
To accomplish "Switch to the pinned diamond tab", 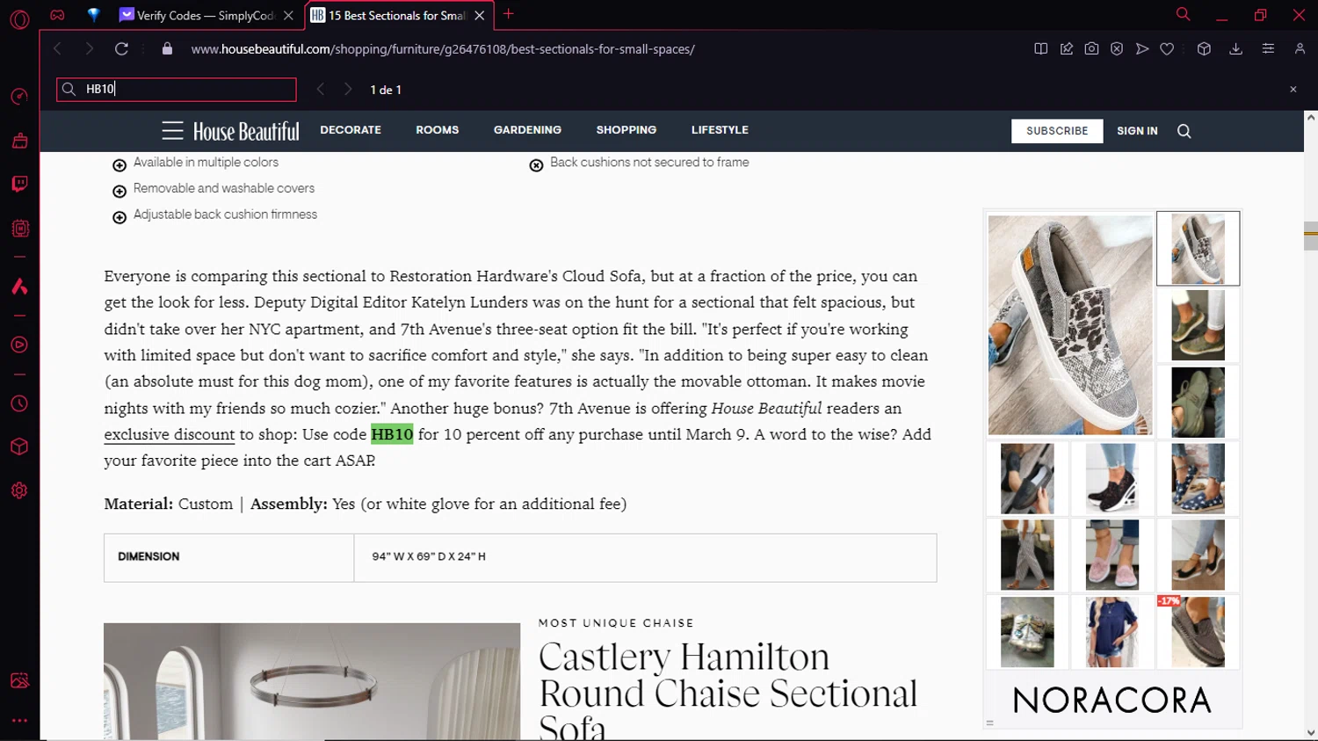I will click(x=93, y=15).
